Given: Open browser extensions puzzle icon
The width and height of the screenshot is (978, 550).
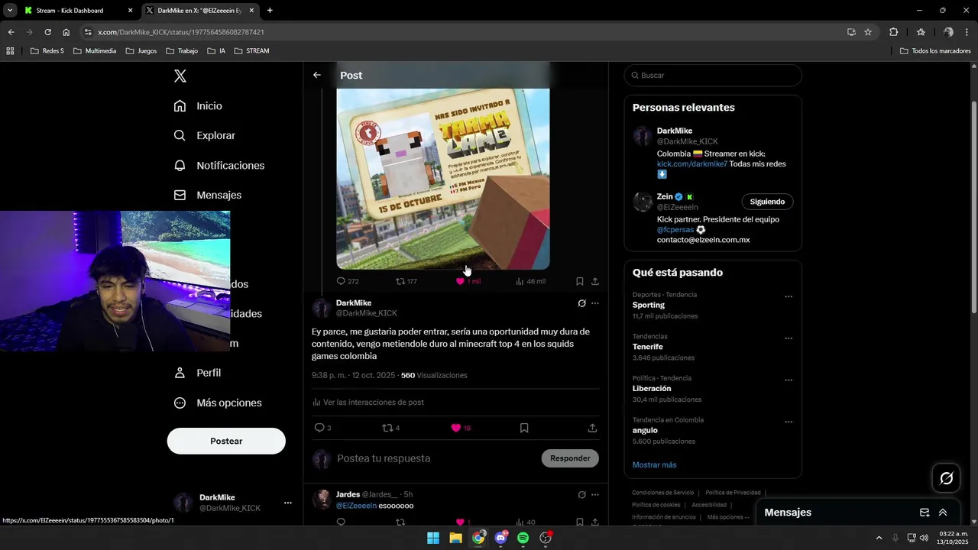Looking at the screenshot, I should (x=893, y=32).
